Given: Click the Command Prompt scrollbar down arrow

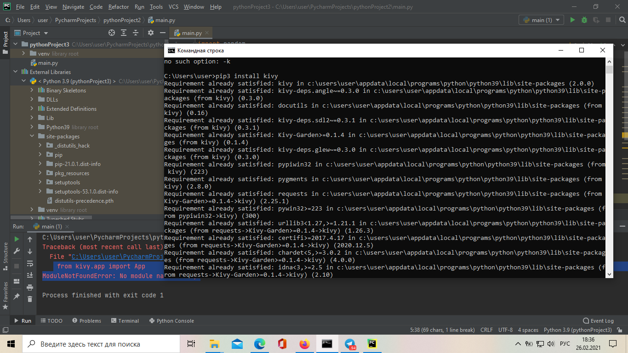Looking at the screenshot, I should [x=610, y=274].
